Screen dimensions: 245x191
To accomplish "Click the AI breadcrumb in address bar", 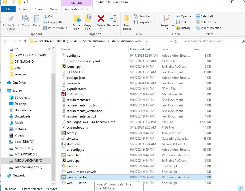I will pyautogui.click(x=76, y=41).
